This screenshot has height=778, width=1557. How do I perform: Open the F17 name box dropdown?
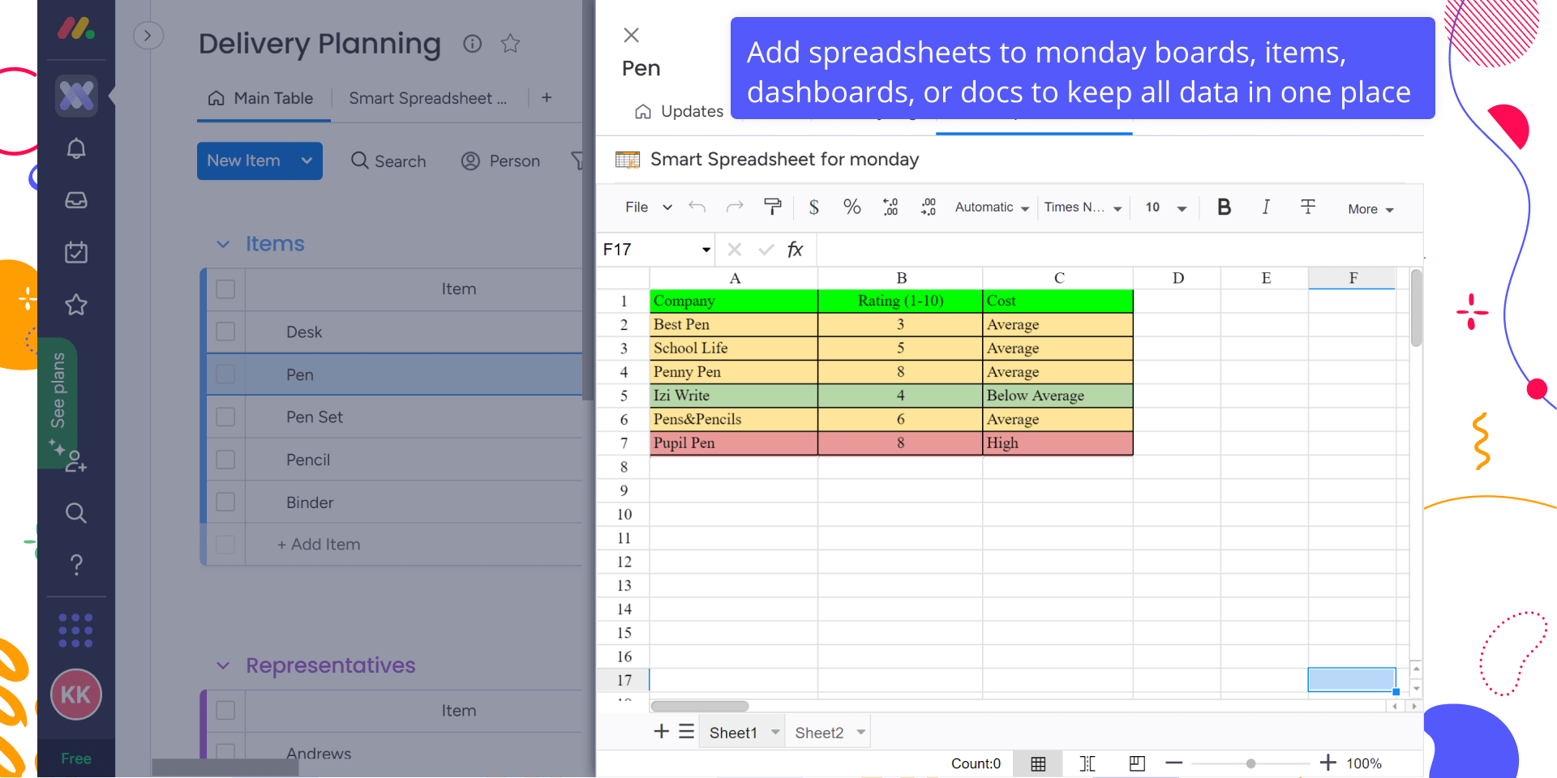coord(706,250)
